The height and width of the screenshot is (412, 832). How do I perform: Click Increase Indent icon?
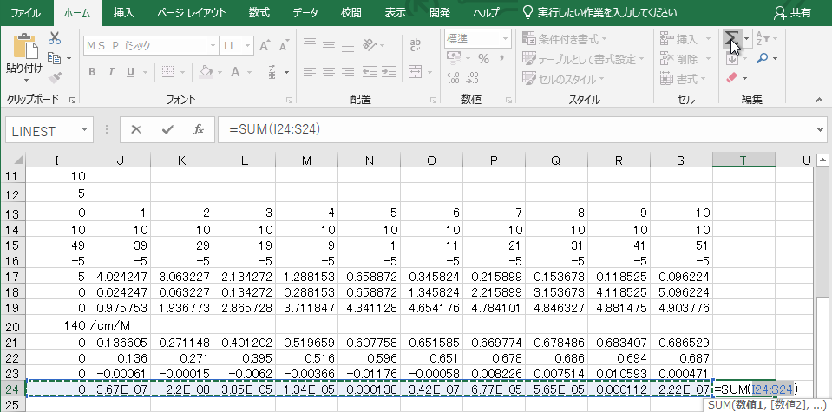click(389, 72)
